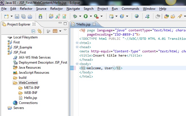Select the Java Resources node
This screenshot has height=116, width=186.
coord(27,68)
